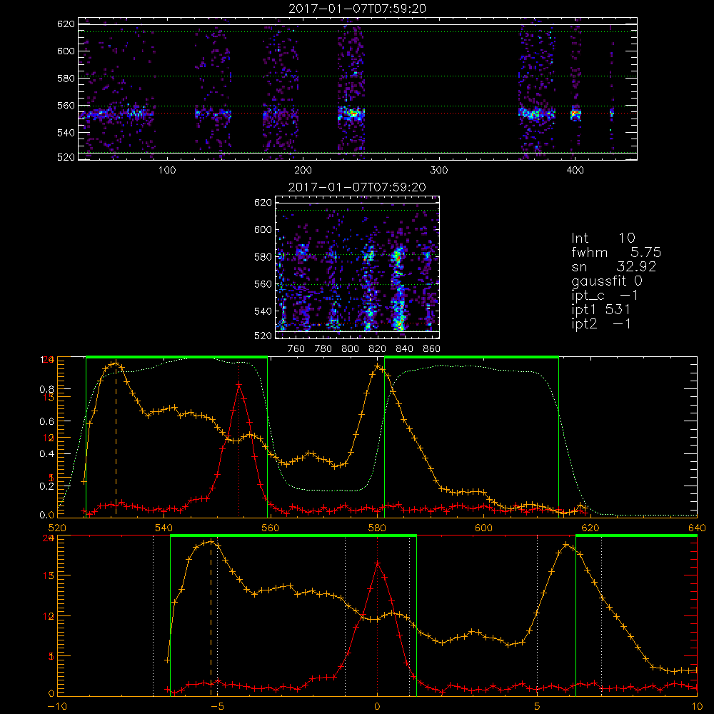Click the red peak apex in upper line plot

(238, 385)
